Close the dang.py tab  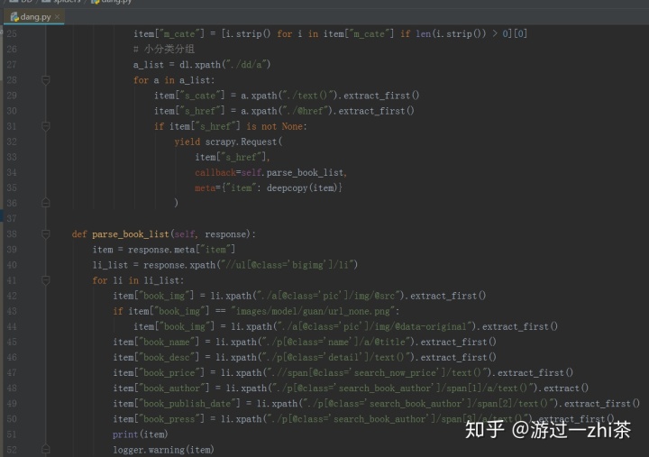point(57,16)
